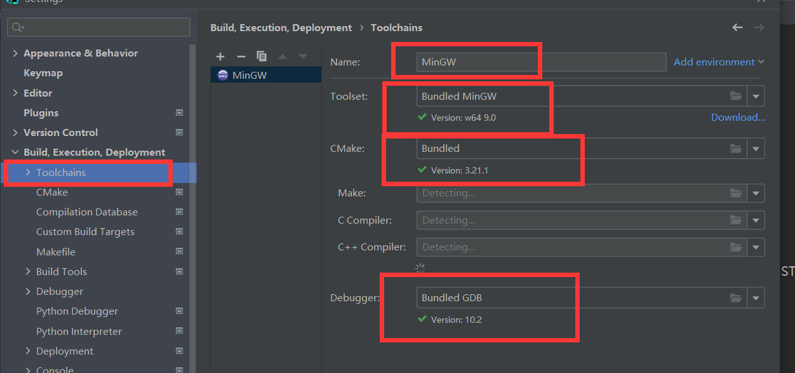Click Build, Execution, Deployment breadcrumb

tap(281, 27)
